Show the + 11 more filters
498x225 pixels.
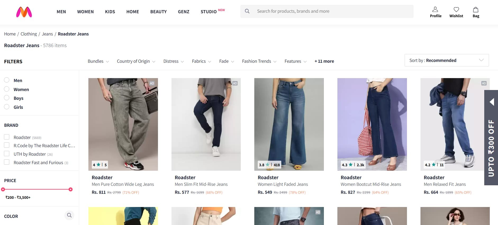(x=324, y=61)
